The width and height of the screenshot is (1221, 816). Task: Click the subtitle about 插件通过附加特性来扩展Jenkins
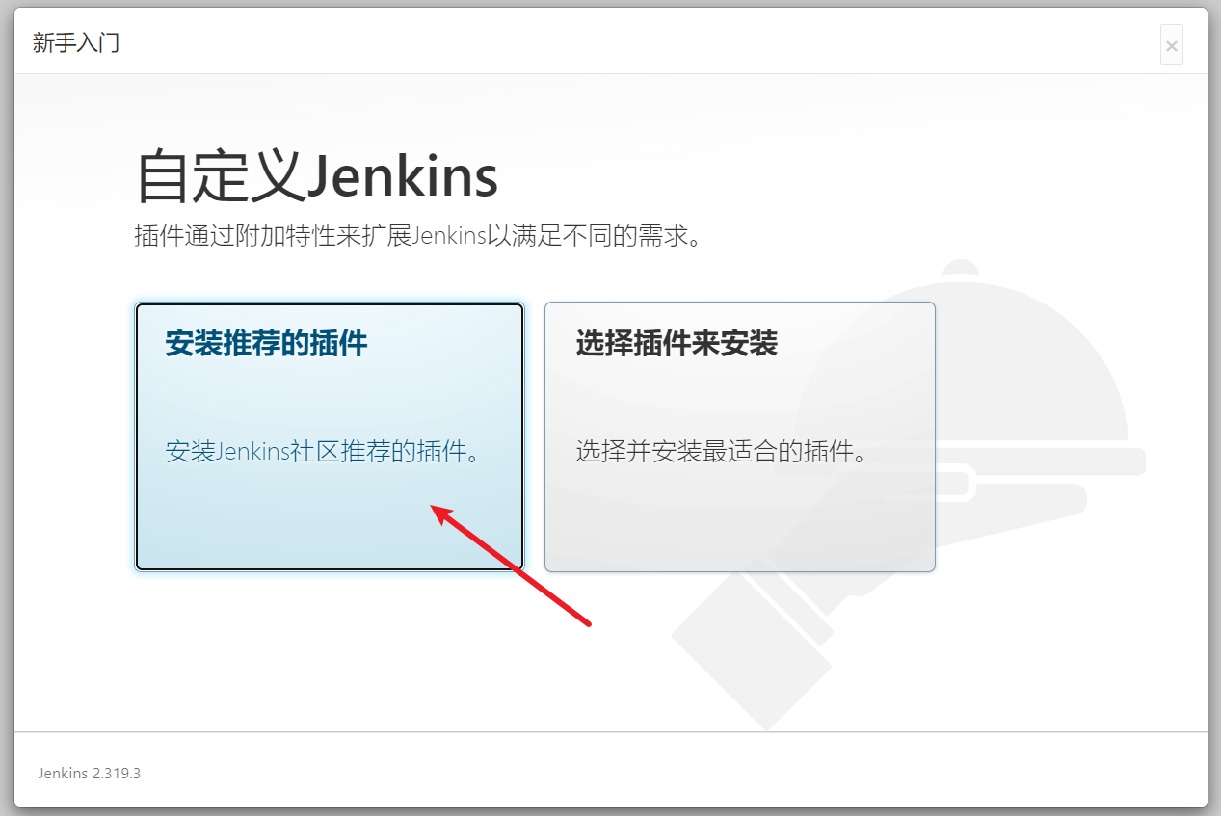tap(417, 236)
